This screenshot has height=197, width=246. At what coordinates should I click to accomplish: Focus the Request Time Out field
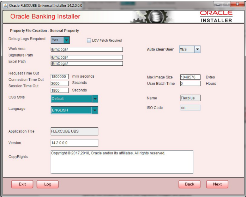60,77
